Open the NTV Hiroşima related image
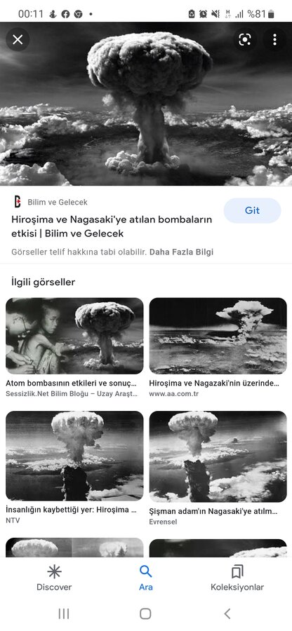Screen dimensions: 292x631 tap(74, 456)
